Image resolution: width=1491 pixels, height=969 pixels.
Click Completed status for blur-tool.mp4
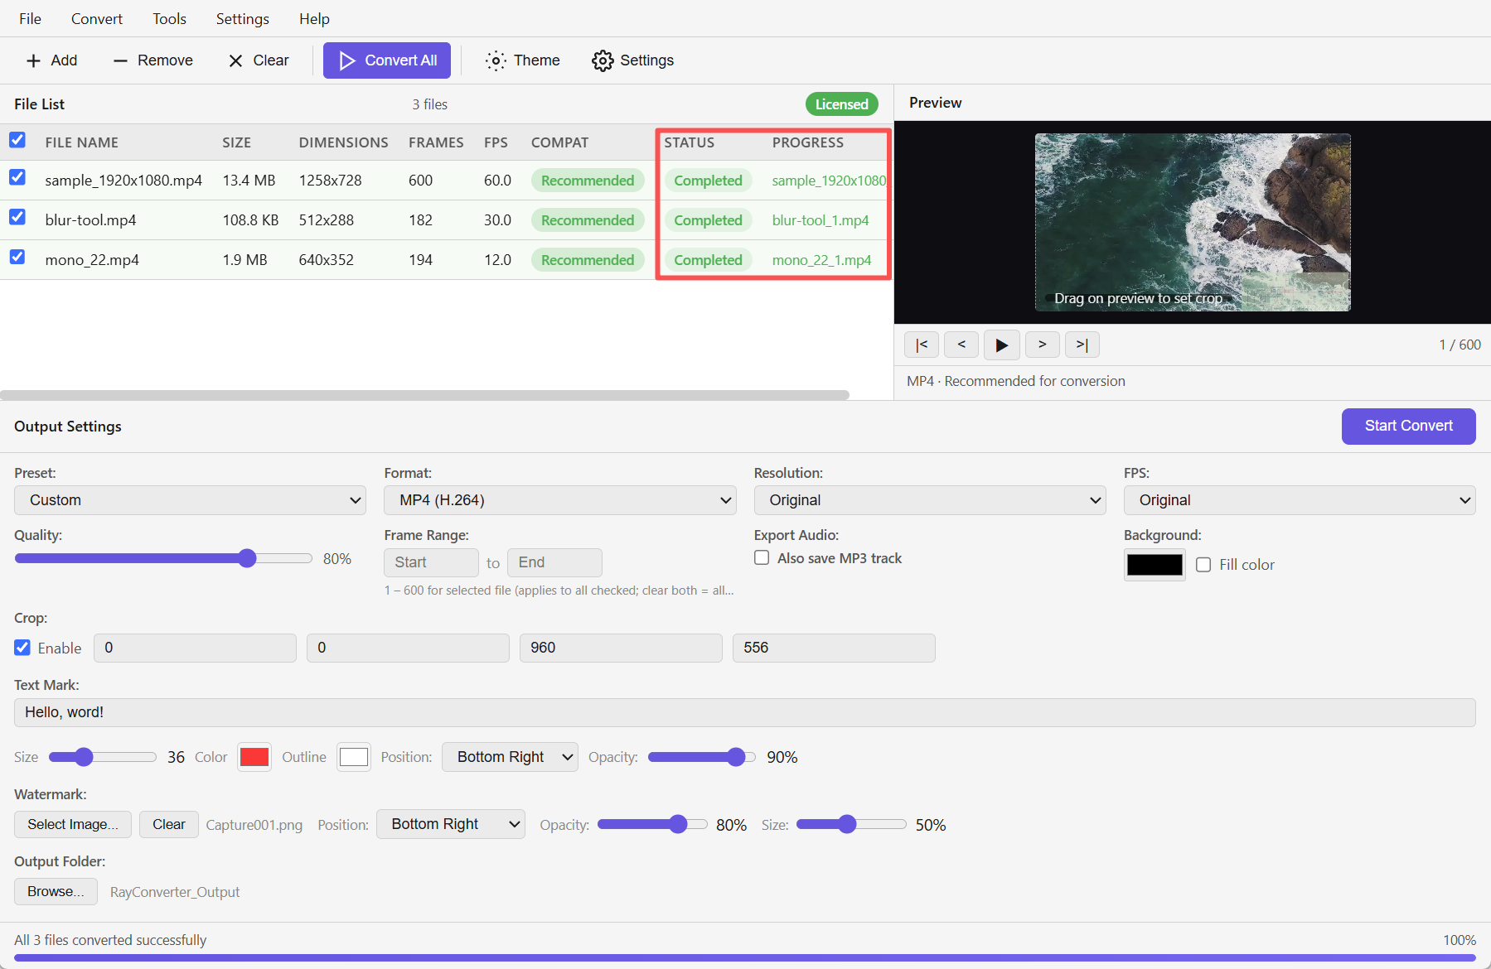[708, 220]
